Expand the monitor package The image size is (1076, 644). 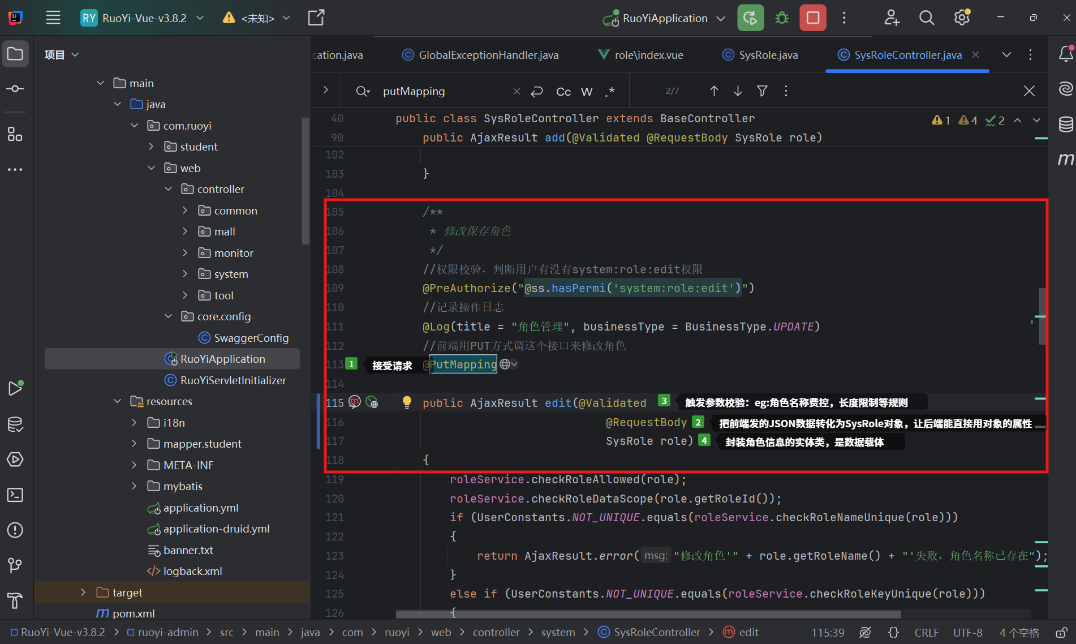[185, 253]
